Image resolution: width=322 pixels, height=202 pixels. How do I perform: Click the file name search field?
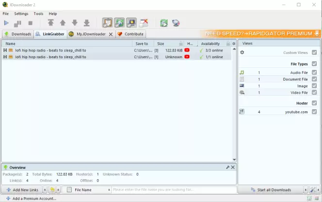point(174,190)
